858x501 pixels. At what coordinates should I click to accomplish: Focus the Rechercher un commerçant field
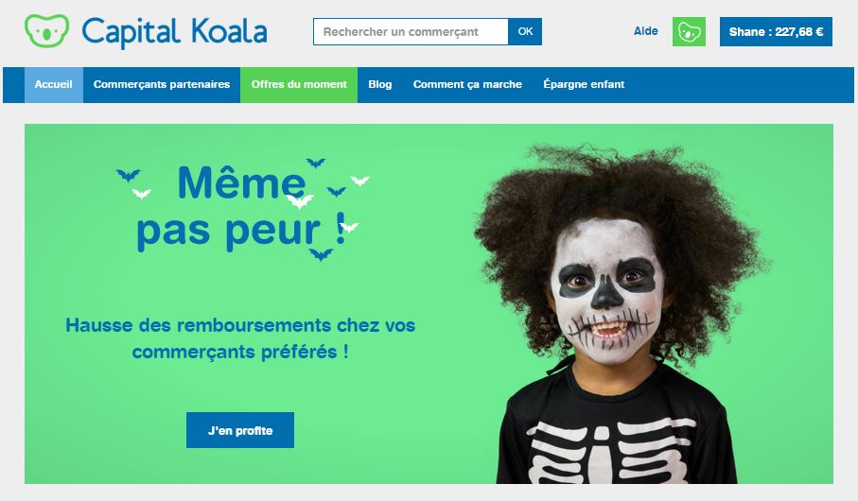pos(411,32)
